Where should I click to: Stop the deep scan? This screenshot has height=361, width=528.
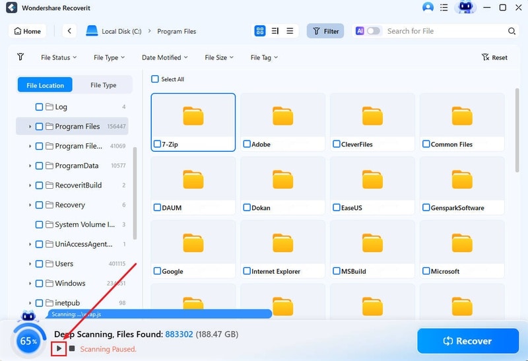coord(72,348)
